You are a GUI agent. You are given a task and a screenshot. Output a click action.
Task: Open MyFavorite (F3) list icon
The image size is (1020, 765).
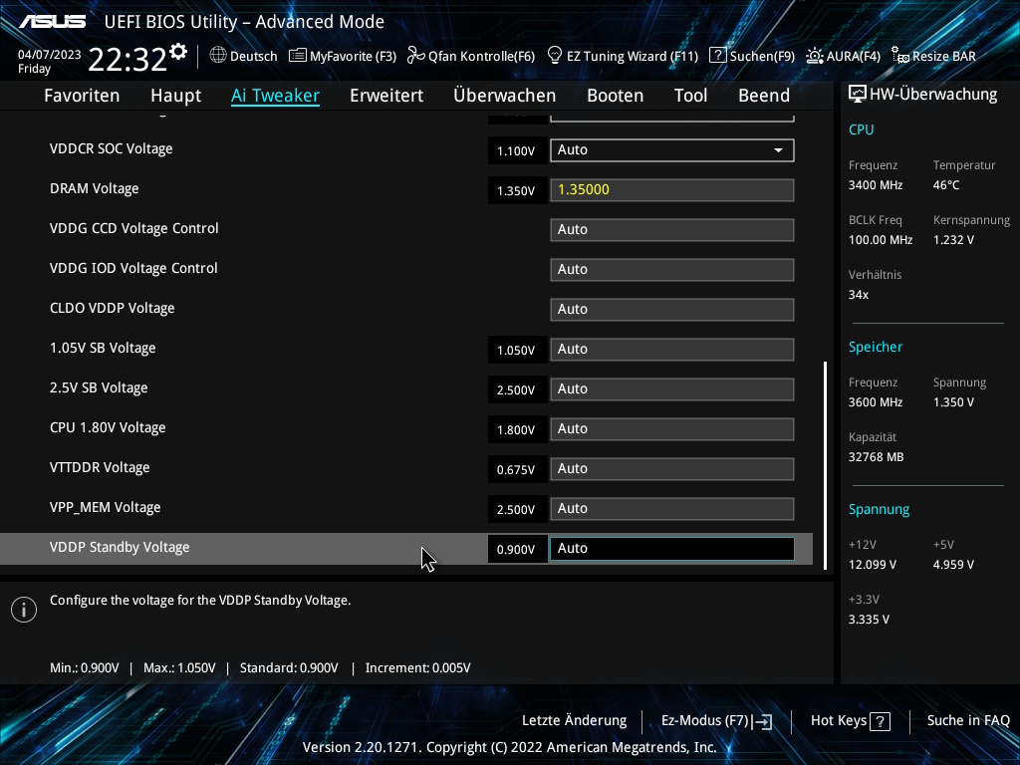297,56
